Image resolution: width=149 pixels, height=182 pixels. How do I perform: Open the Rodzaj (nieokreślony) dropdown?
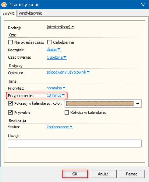(60, 27)
